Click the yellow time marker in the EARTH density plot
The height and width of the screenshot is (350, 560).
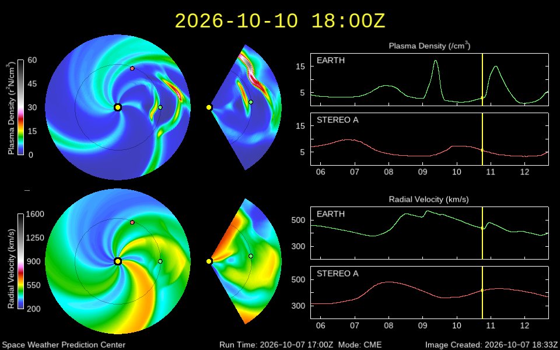[482, 79]
